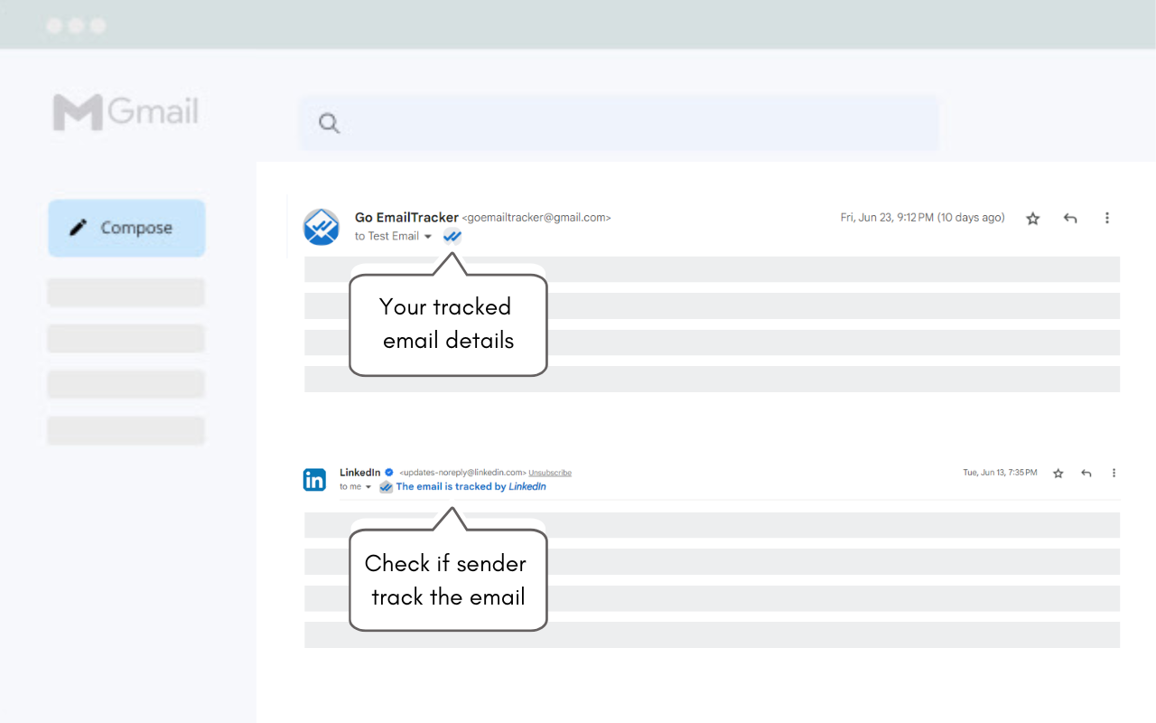Click the tracking checkmark icon next to LinkedIn message
The height and width of the screenshot is (723, 1156).
tap(386, 486)
